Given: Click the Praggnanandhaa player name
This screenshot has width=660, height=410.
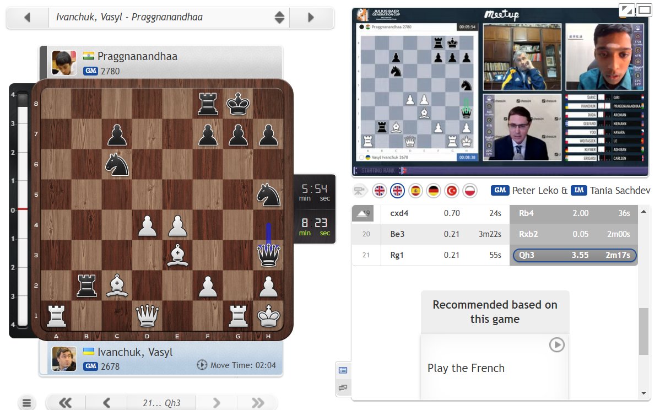Looking at the screenshot, I should [x=137, y=56].
